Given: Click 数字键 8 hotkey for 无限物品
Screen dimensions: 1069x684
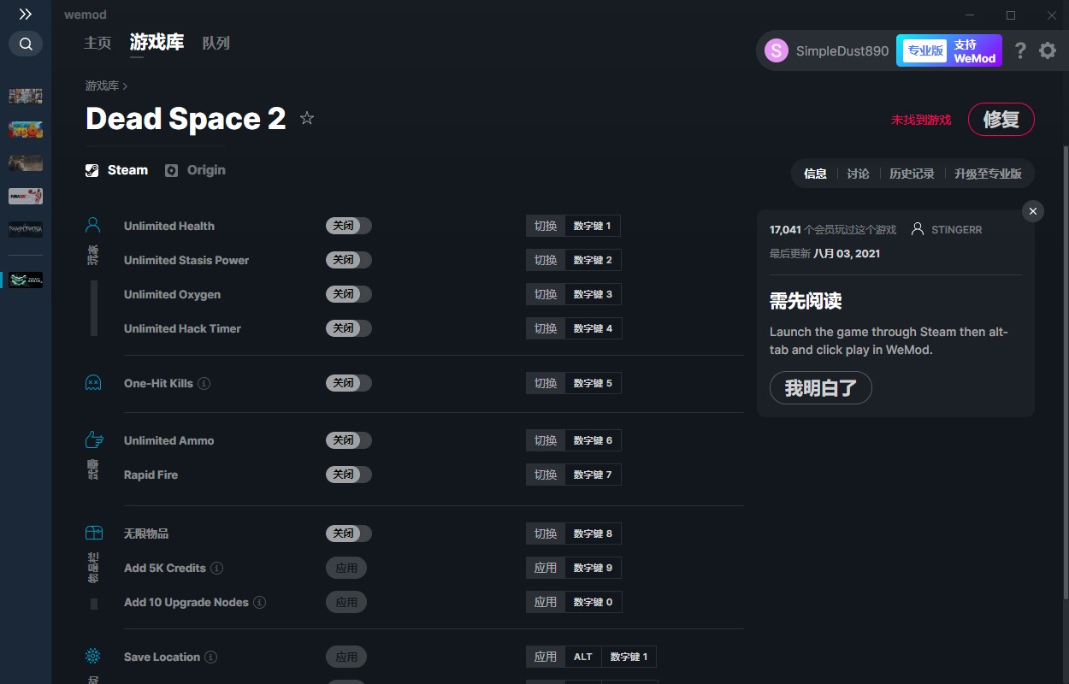Looking at the screenshot, I should pos(593,534).
